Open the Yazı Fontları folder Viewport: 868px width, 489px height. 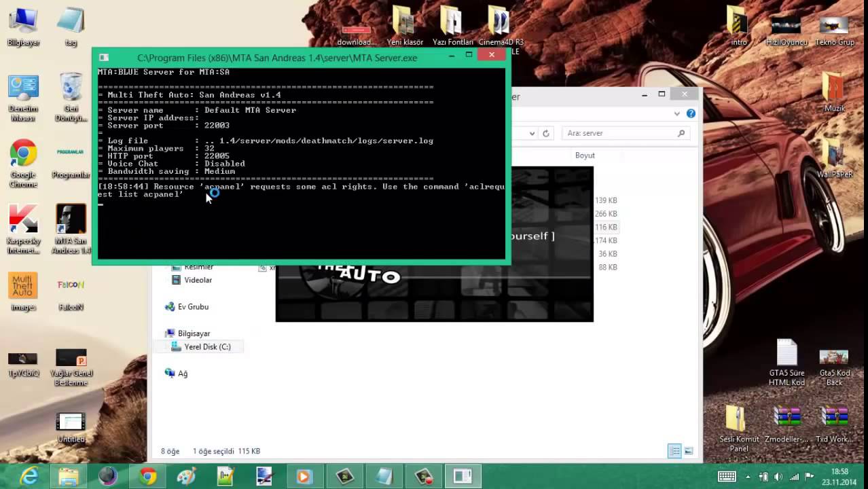(x=452, y=27)
